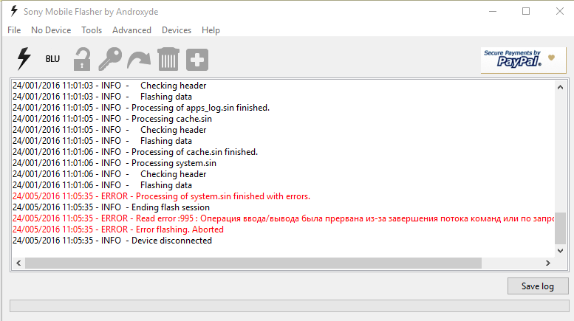The width and height of the screenshot is (574, 321).
Task: Click the empty progress bar at bottom
Action: 289,306
